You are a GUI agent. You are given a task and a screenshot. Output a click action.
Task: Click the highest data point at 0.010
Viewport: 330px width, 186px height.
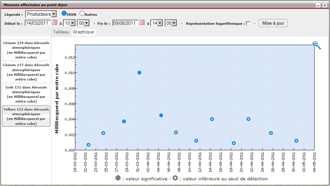pos(139,73)
